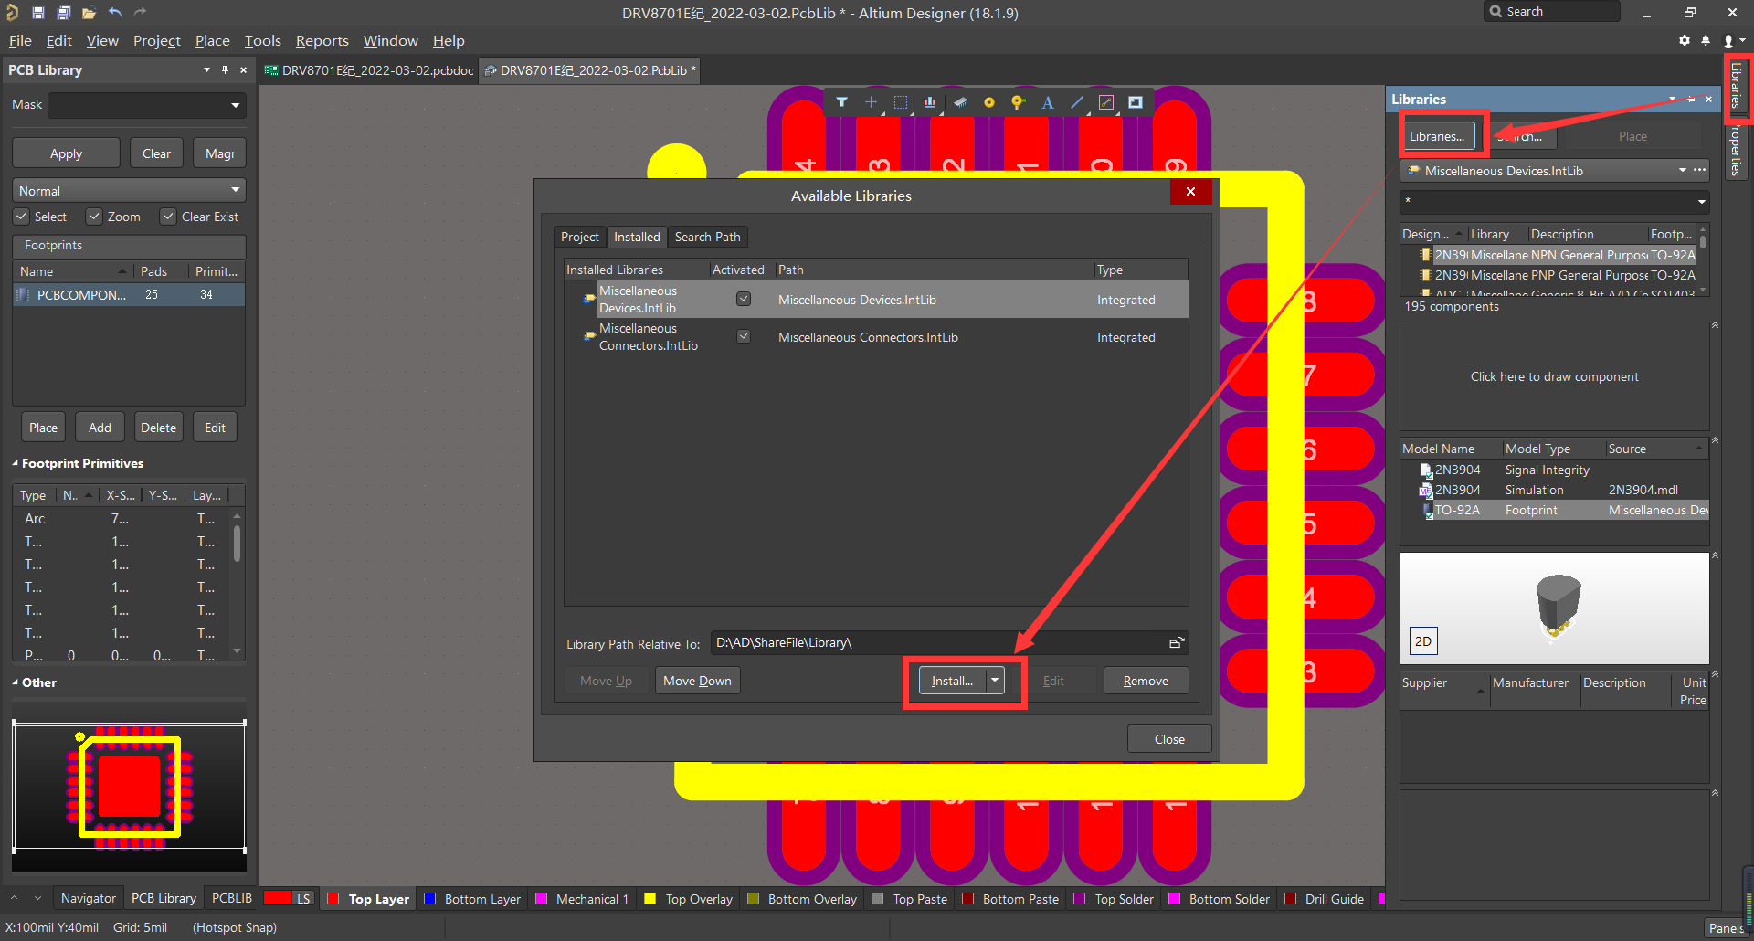The width and height of the screenshot is (1754, 941).
Task: Click the Close button in Available Libraries
Action: click(x=1168, y=738)
